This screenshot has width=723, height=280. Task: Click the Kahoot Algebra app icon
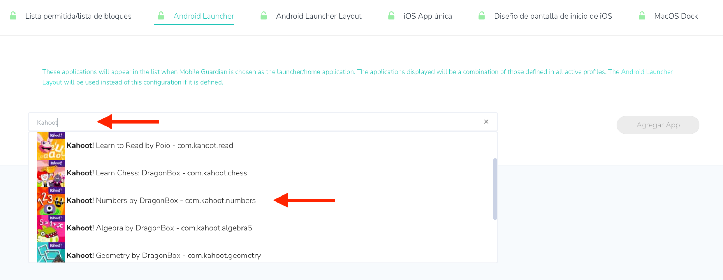[x=51, y=228]
